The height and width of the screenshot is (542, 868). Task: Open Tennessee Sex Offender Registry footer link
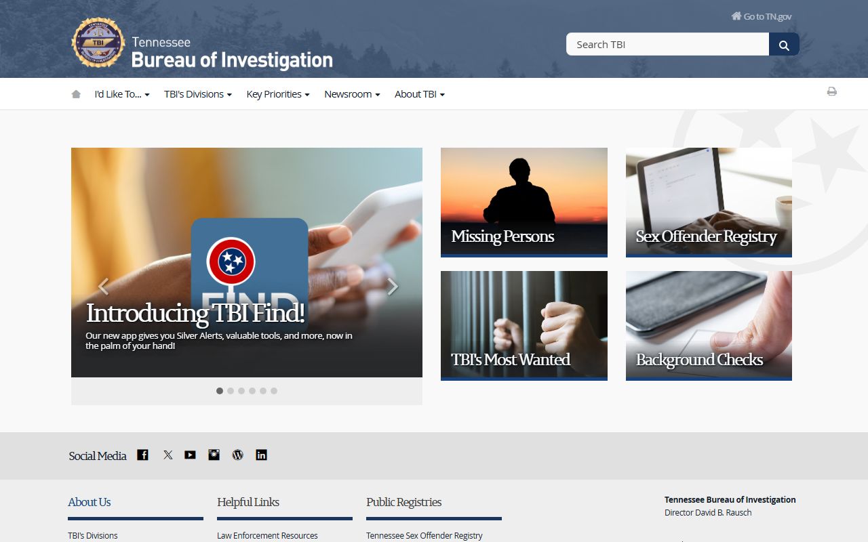425,535
